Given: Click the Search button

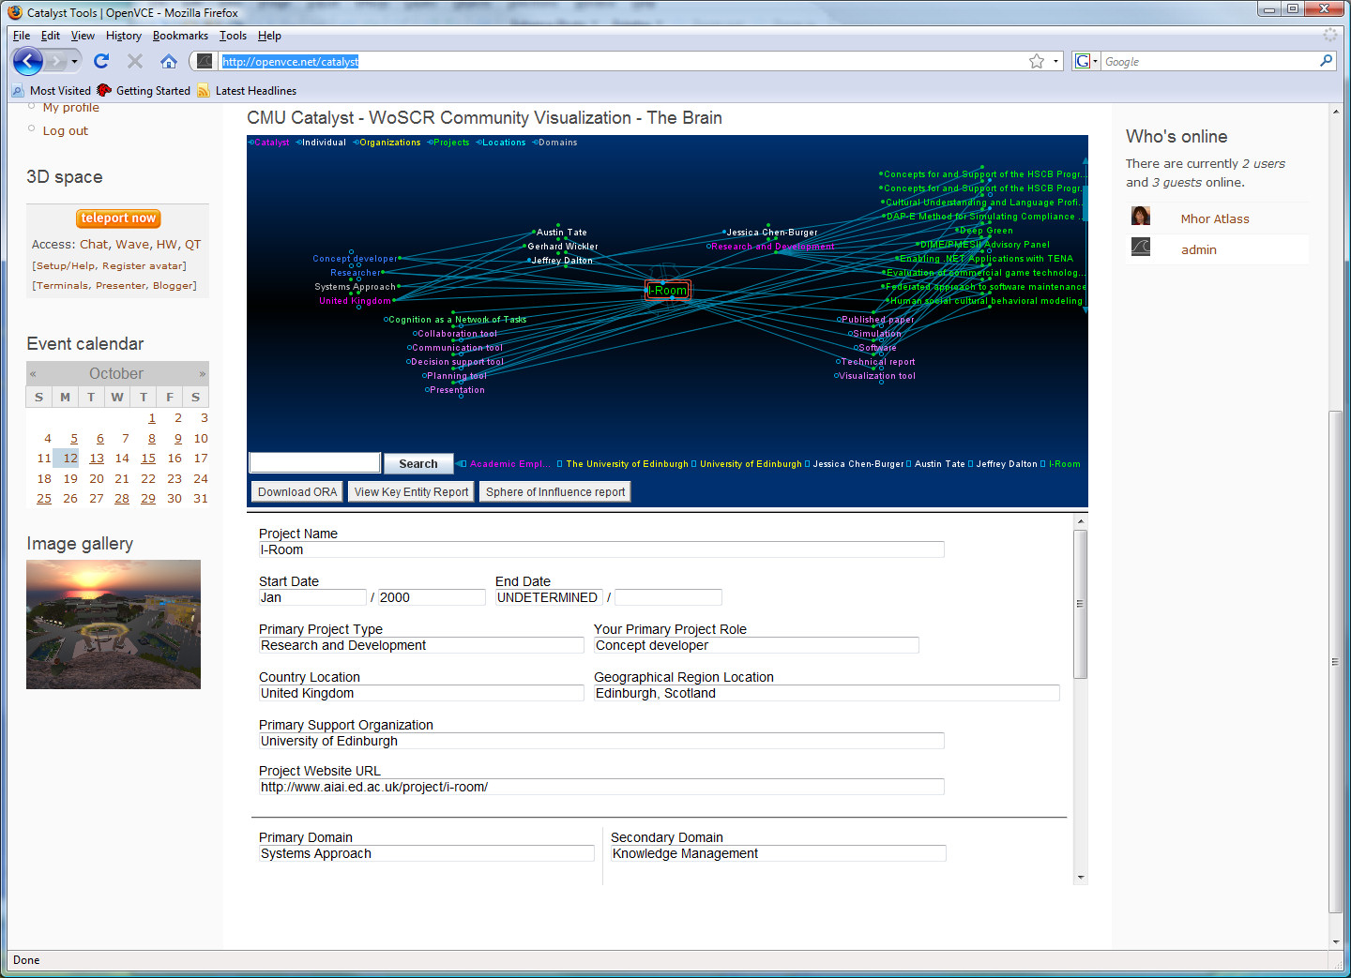Looking at the screenshot, I should pos(418,463).
